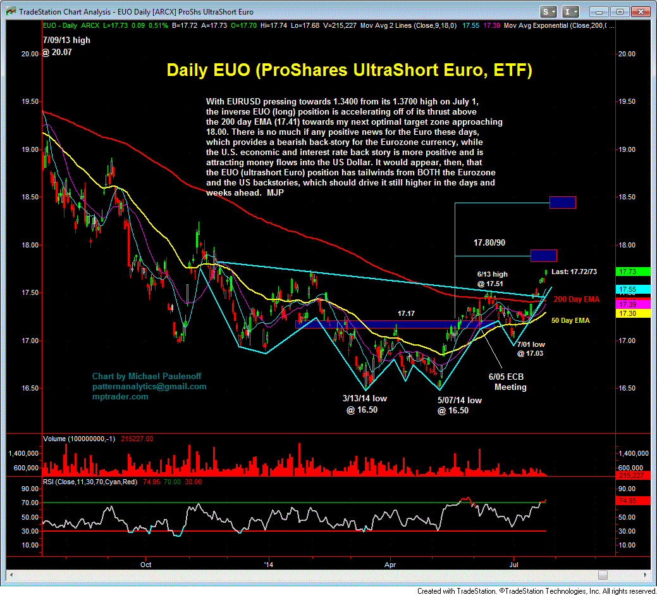Click the 'Jul' date-axis label
Image resolution: width=657 pixels, height=595 pixels.
point(513,565)
